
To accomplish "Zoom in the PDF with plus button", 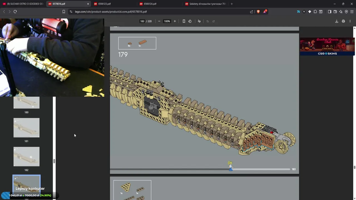I will click(175, 21).
